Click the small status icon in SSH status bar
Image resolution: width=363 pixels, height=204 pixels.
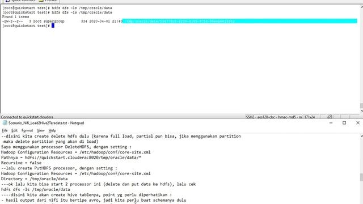tap(330, 117)
